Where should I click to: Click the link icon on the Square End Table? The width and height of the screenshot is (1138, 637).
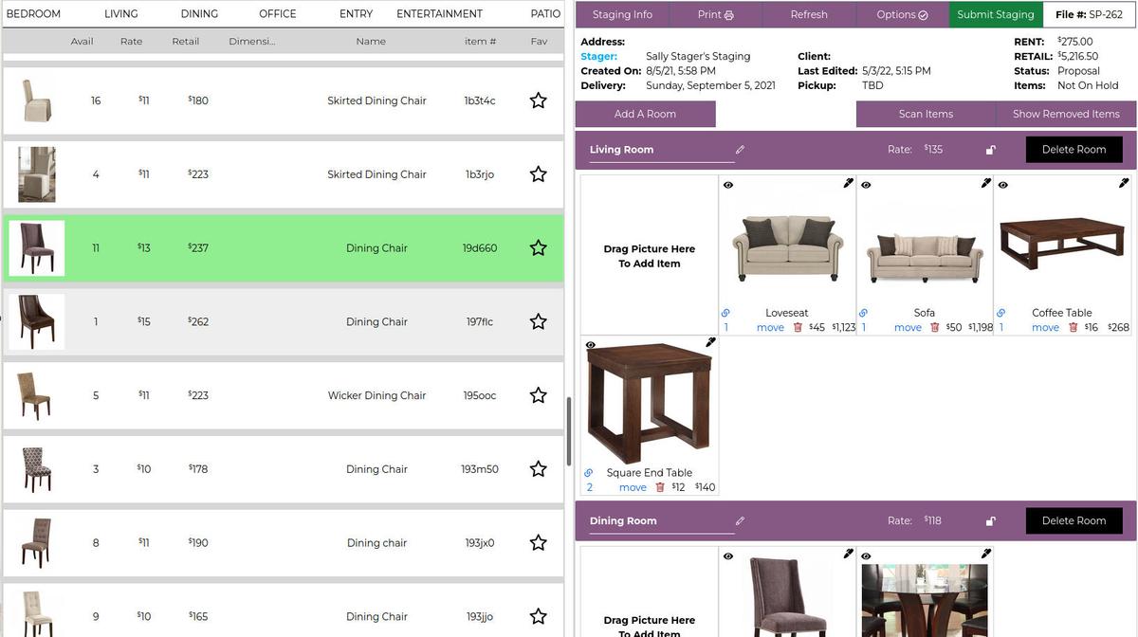[x=590, y=472]
